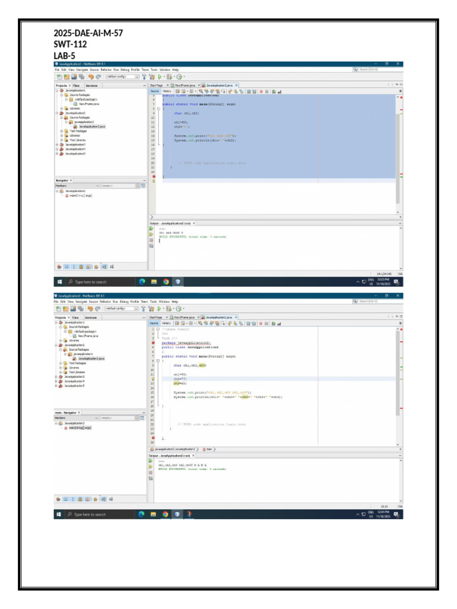Collapse main method code fold in first screenshot
Image resolution: width=457 pixels, height=609 pixels.
click(x=158, y=109)
